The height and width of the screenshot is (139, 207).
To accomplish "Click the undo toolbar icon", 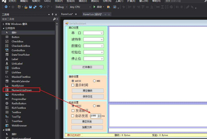I will 41,7.
